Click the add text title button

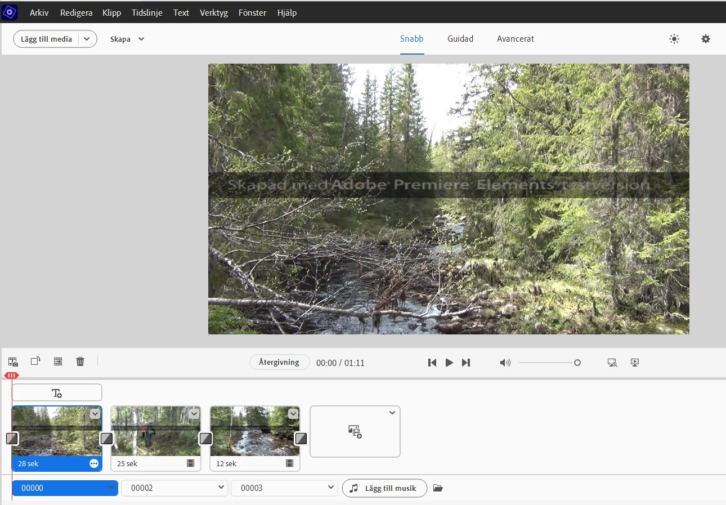[x=57, y=393]
